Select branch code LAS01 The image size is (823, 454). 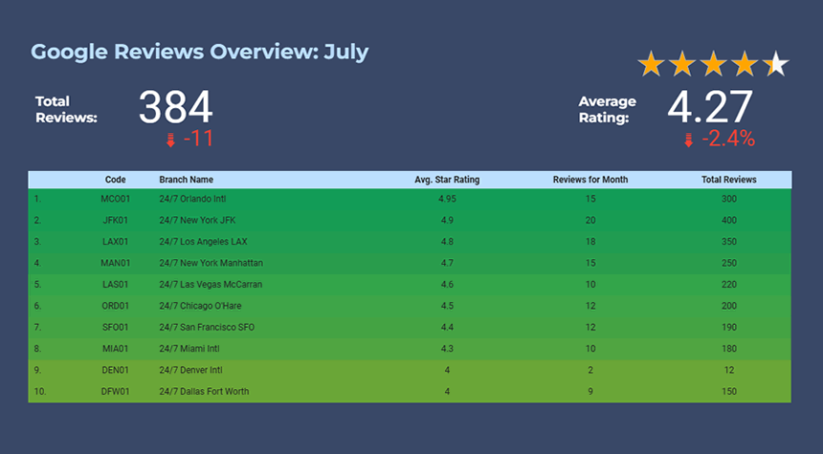[116, 285]
